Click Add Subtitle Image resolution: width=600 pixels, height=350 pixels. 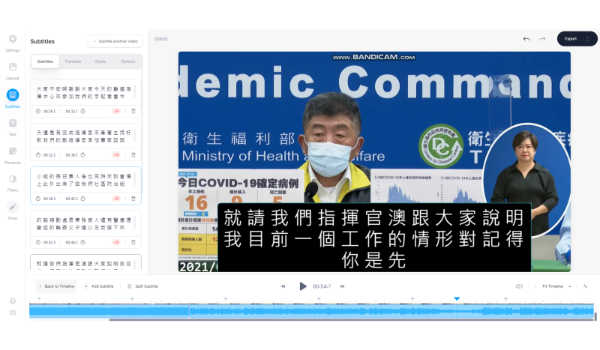99,286
